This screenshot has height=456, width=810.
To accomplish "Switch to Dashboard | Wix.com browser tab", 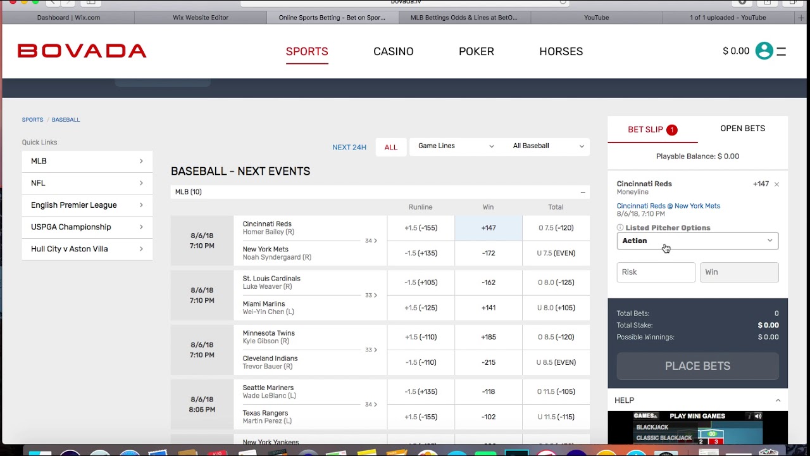I will pos(68,18).
